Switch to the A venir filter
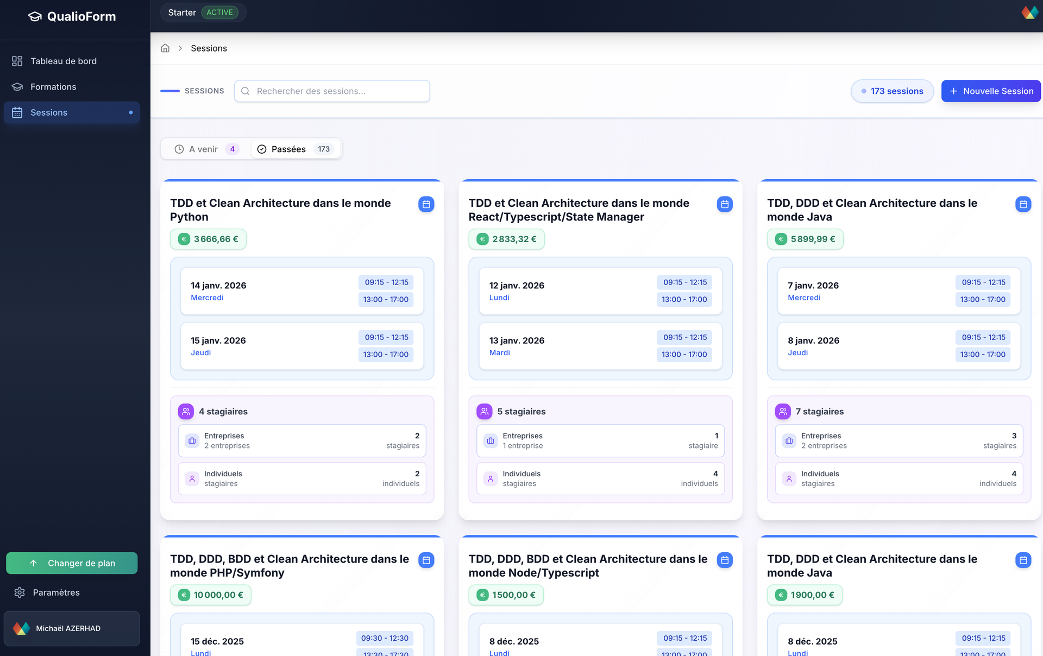The image size is (1043, 656). pos(203,149)
